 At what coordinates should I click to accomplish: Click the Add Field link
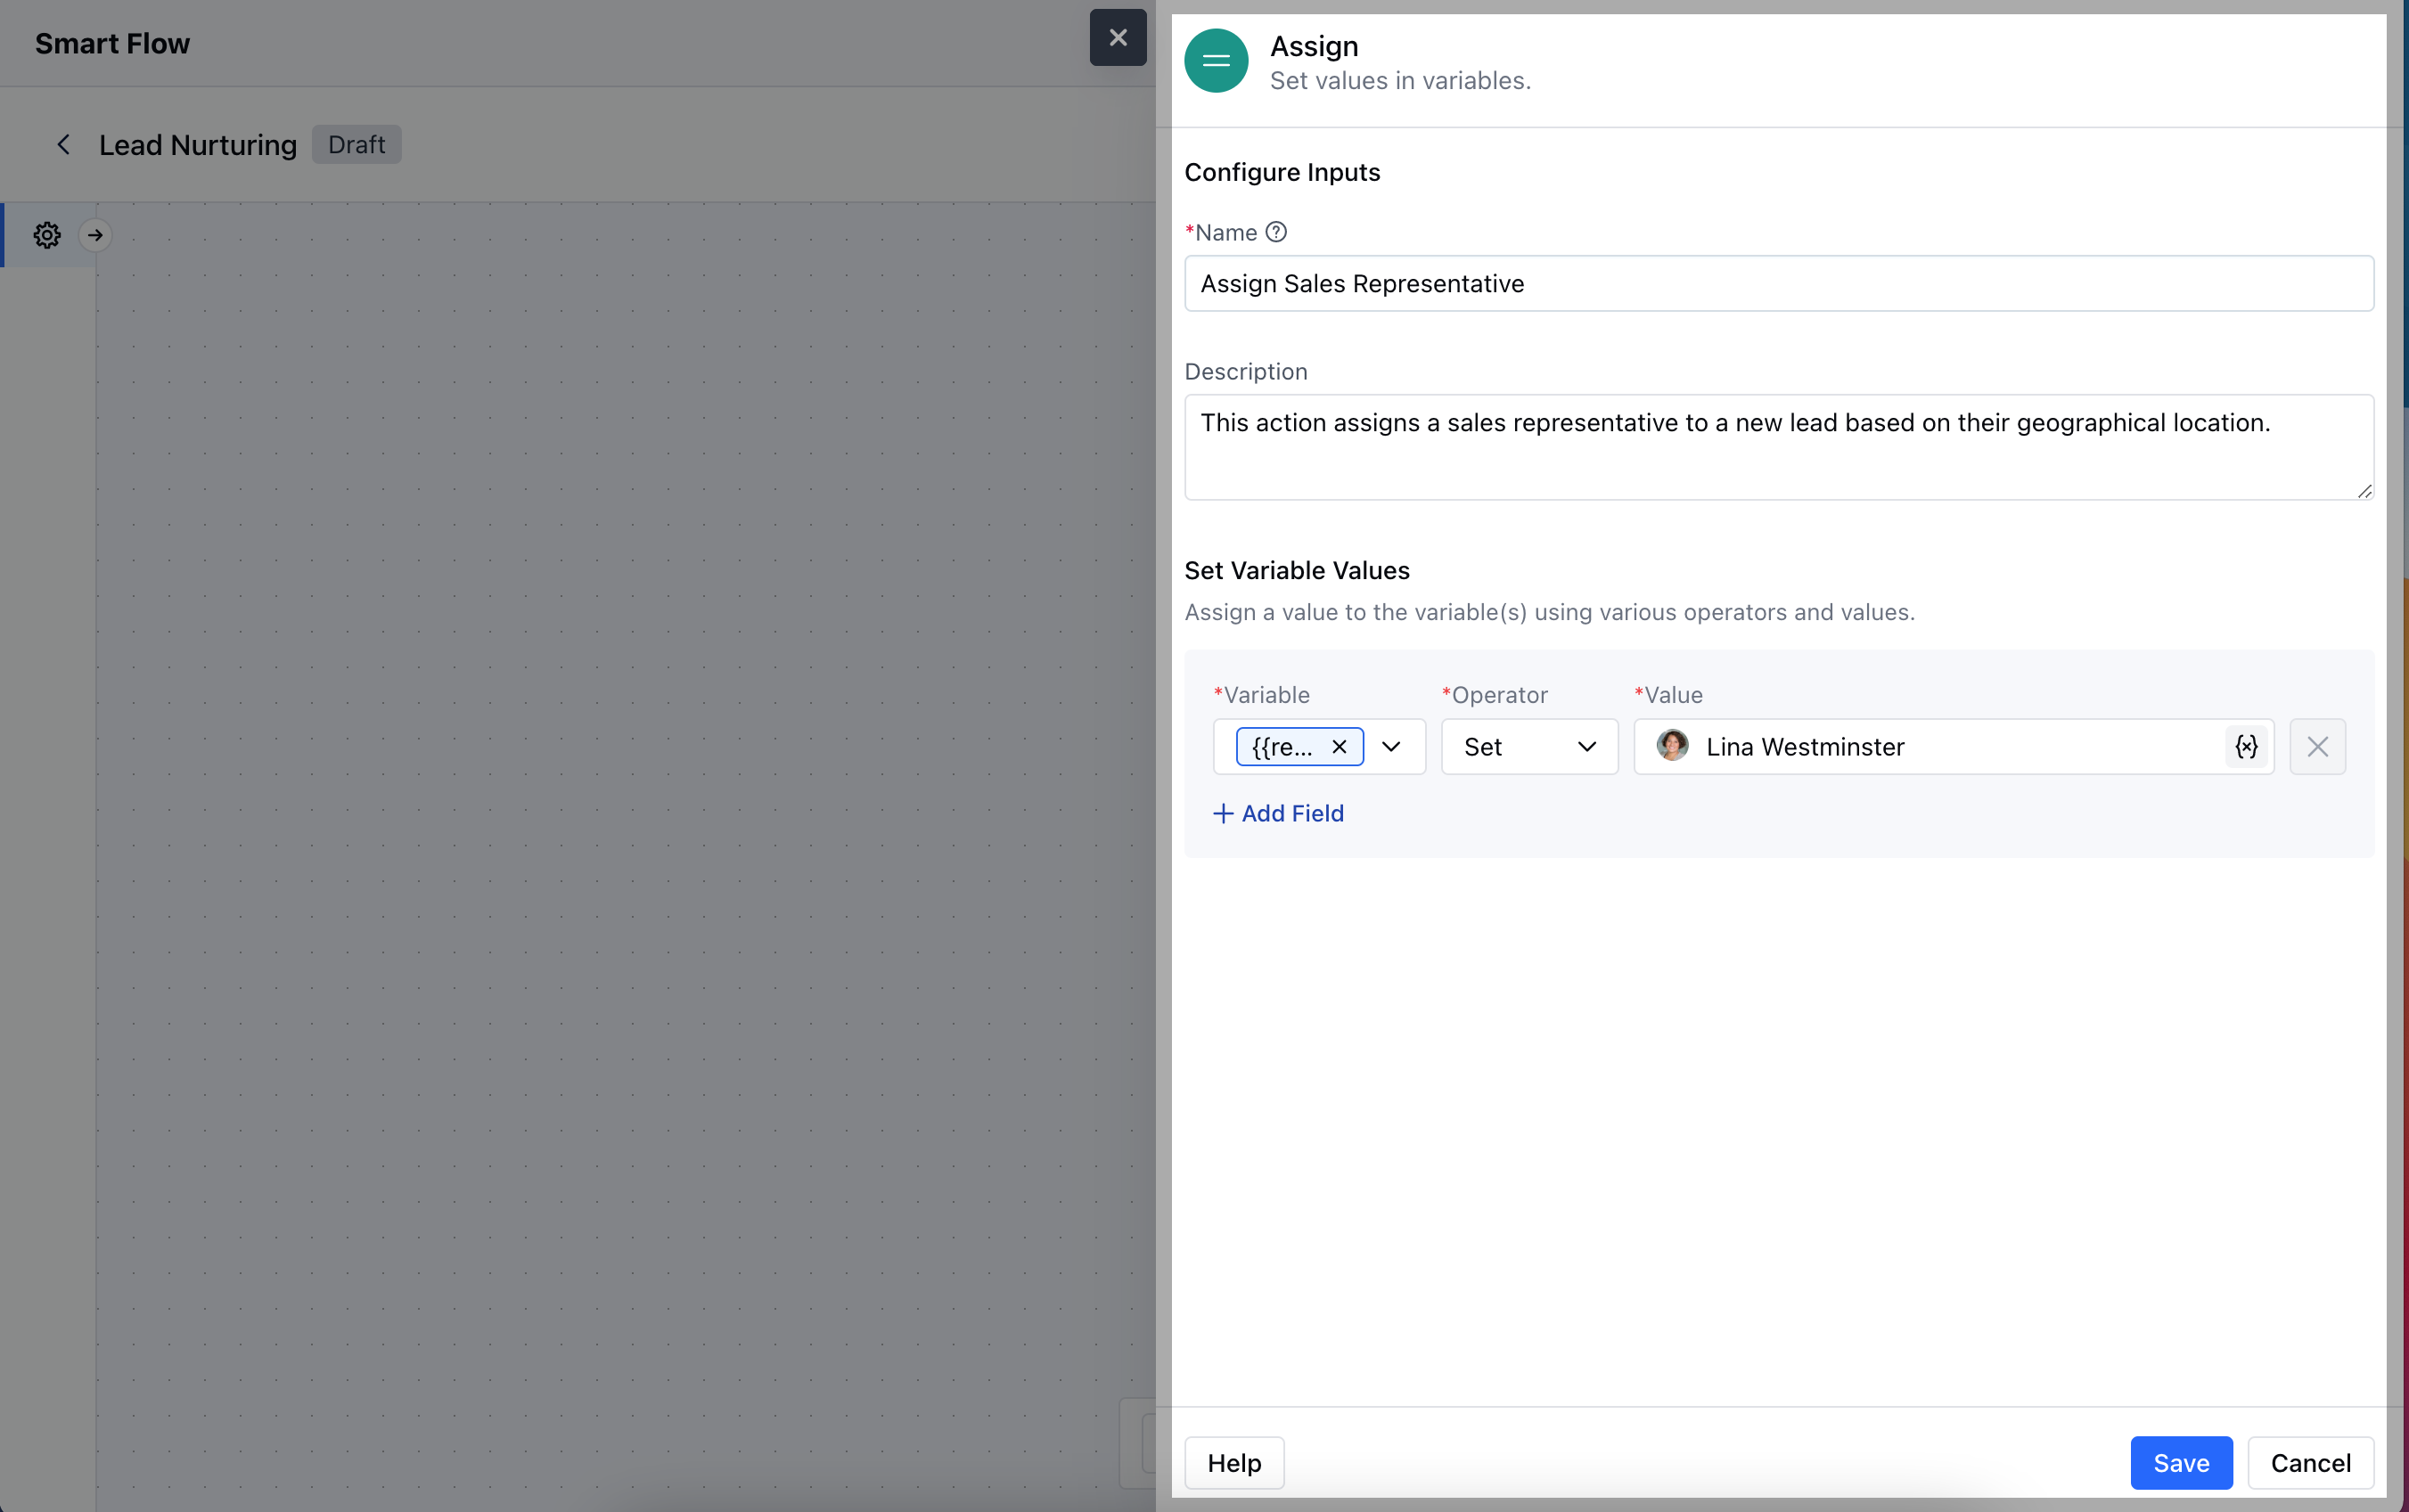1279,813
